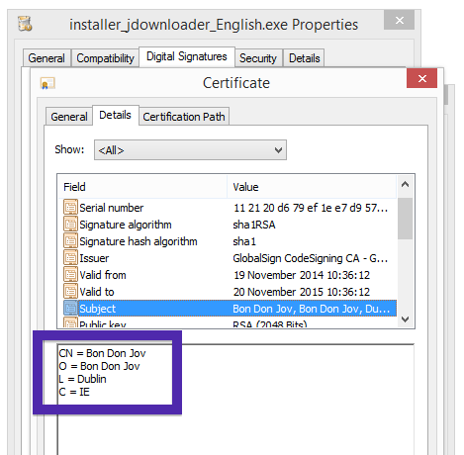
Task: Click the CN = Bon Don Jov line
Action: (x=102, y=353)
